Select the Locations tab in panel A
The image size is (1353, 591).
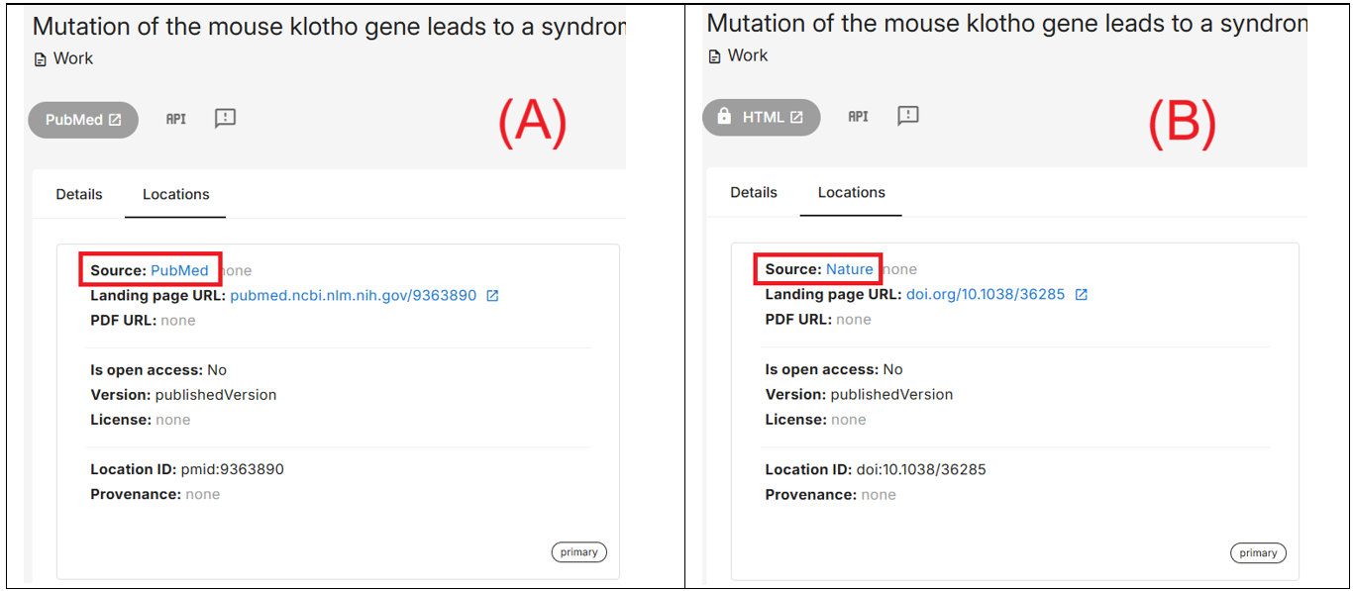coord(176,194)
